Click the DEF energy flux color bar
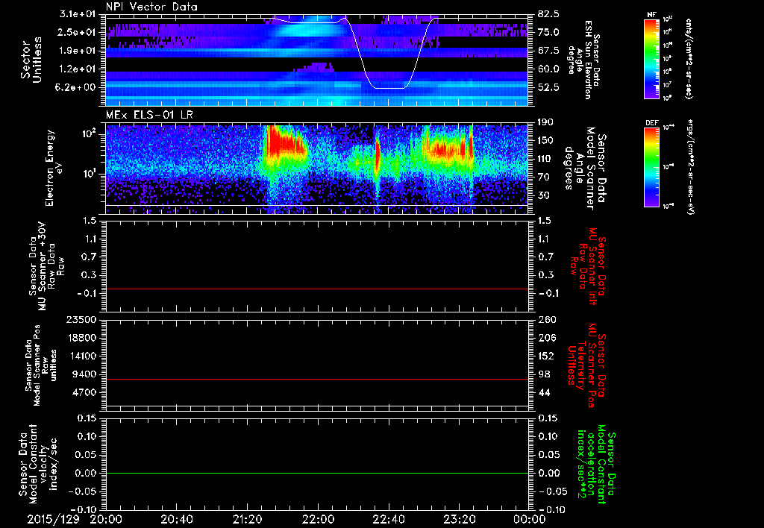Screen dimensions: 764x528 [x=651, y=167]
